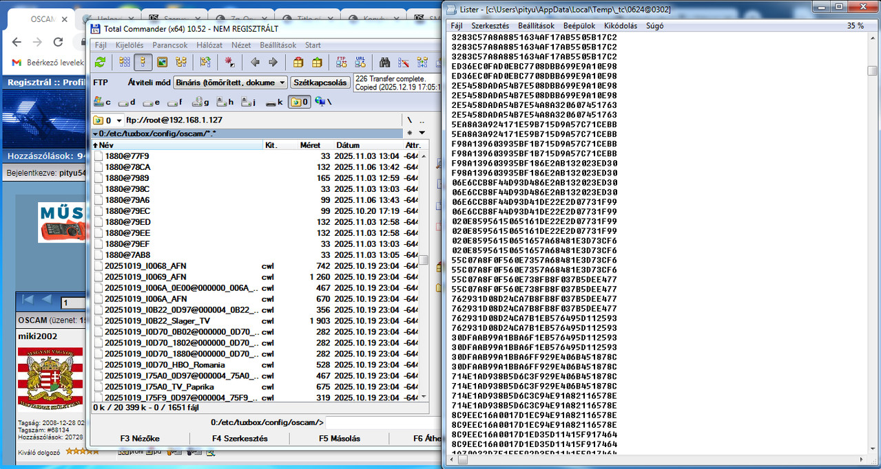The image size is (881, 469).
Task: Open the Parancsok menu
Action: coord(170,45)
